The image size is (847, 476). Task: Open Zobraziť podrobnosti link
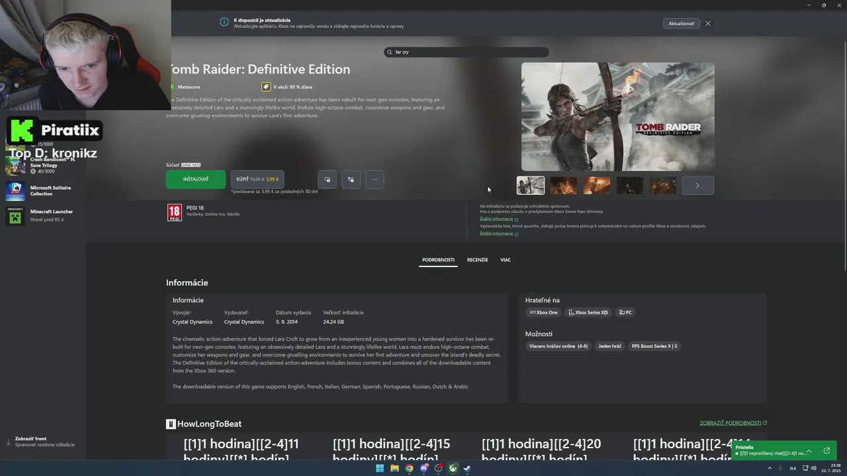(x=733, y=423)
